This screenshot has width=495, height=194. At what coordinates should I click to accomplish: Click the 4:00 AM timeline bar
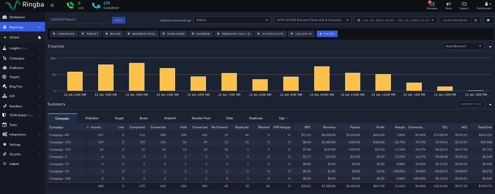click(137, 77)
